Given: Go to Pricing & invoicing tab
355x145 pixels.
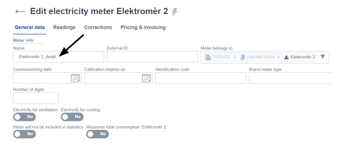Looking at the screenshot, I should click(143, 27).
